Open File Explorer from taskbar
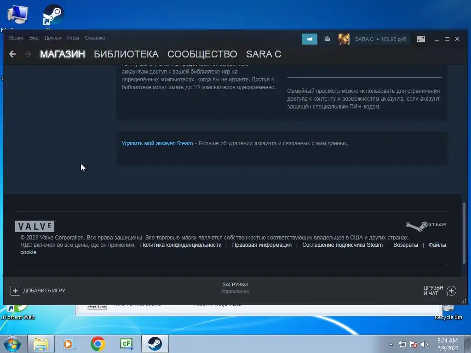This screenshot has height=353, width=471. coord(41,344)
